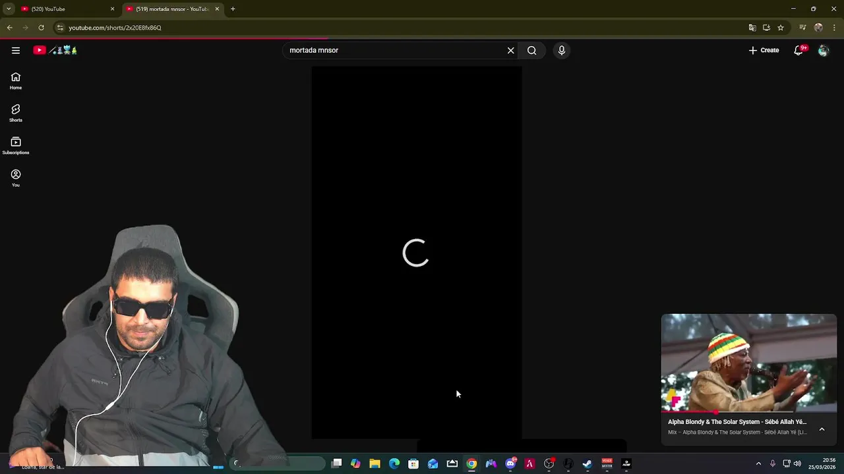This screenshot has height=474, width=844.
Task: Translate this page icon
Action: tap(752, 28)
